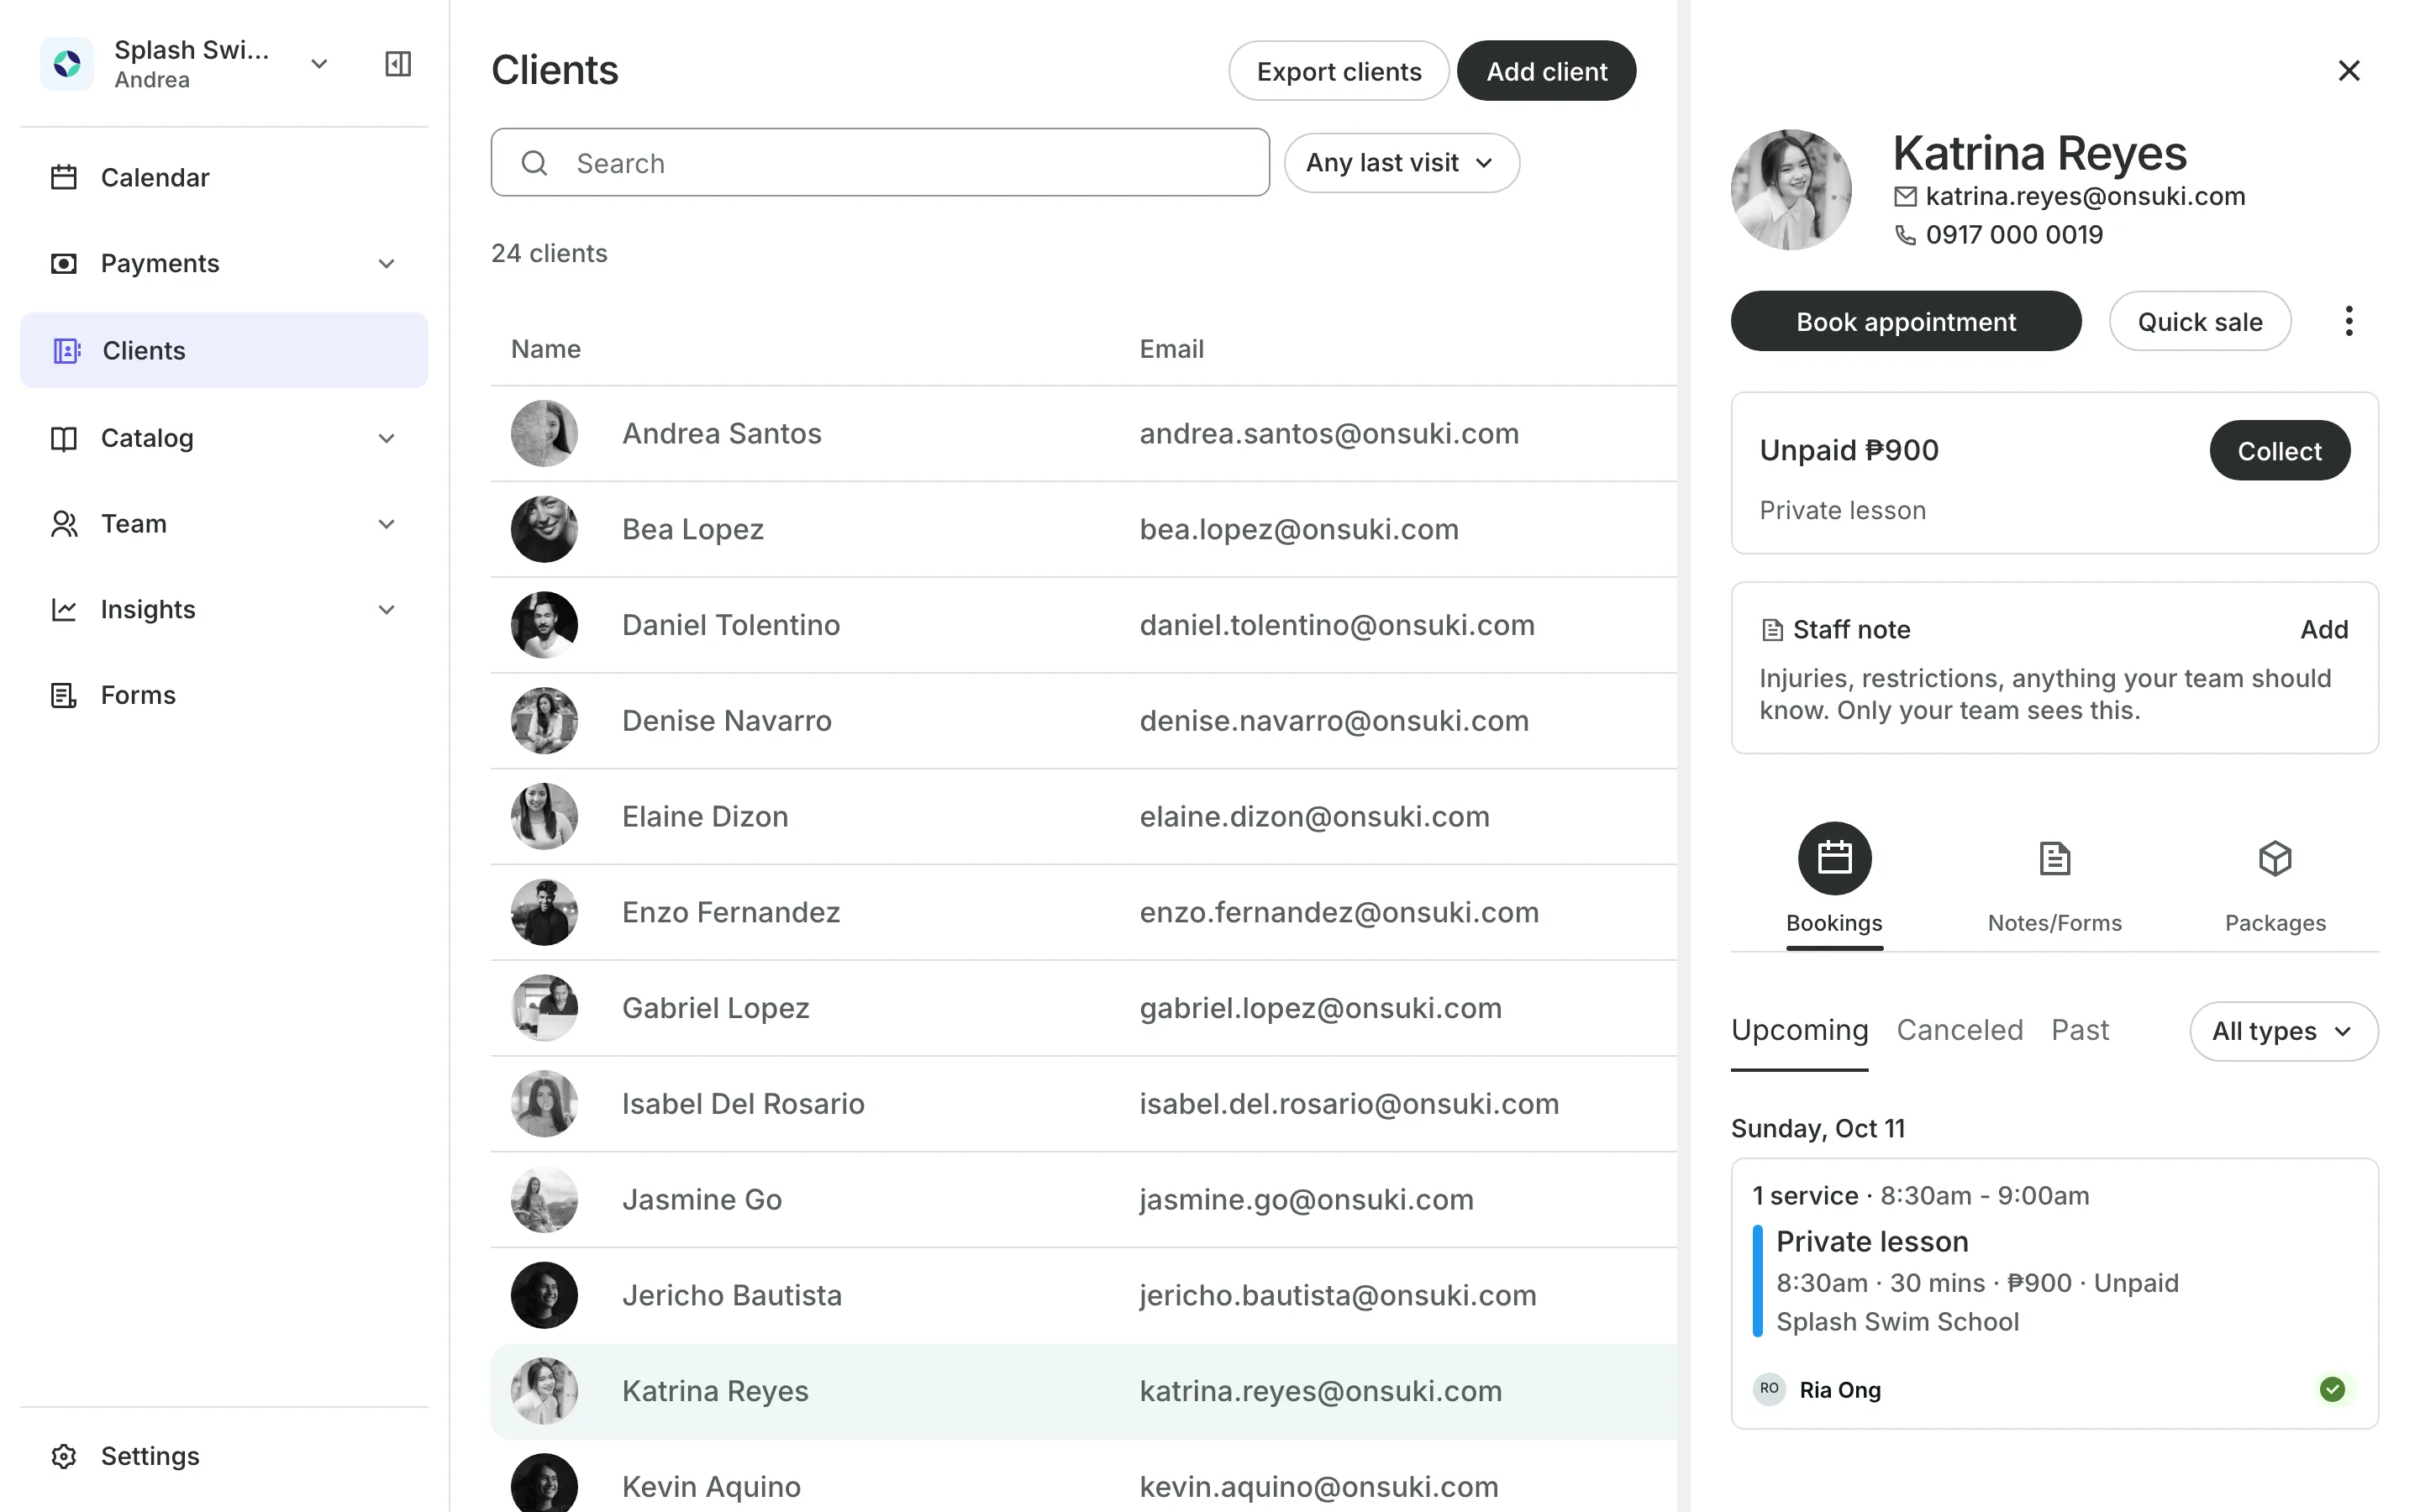Open the business switcher chevron
Screen dimensions: 2420x1512
point(319,64)
